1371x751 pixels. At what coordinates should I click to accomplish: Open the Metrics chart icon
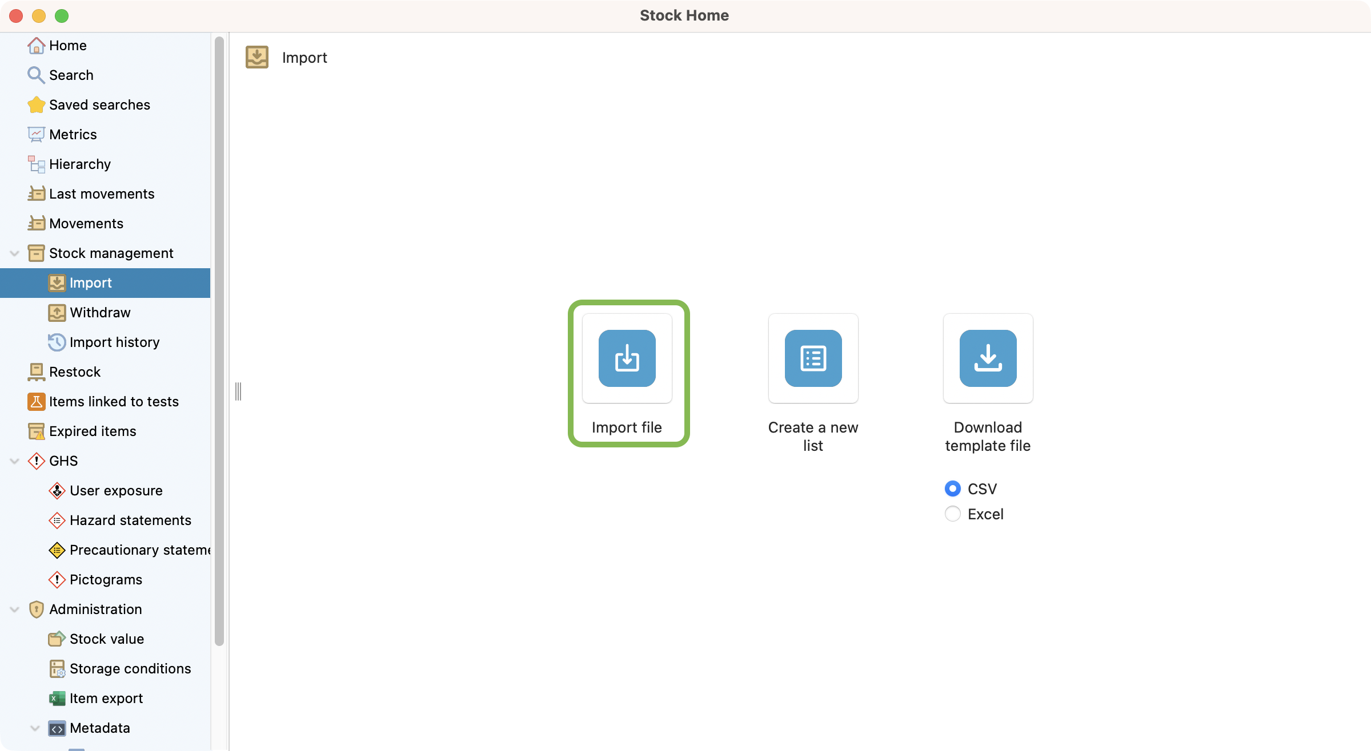tap(36, 135)
